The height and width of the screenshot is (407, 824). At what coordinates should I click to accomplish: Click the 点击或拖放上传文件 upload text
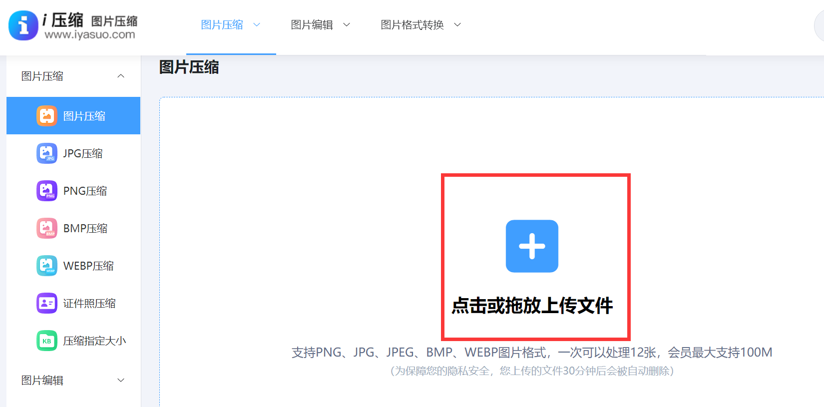[x=532, y=305]
